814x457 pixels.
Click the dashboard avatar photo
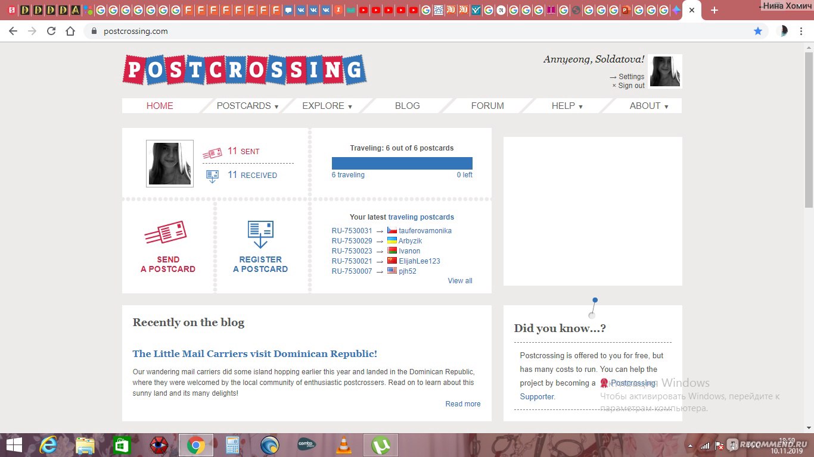point(170,164)
